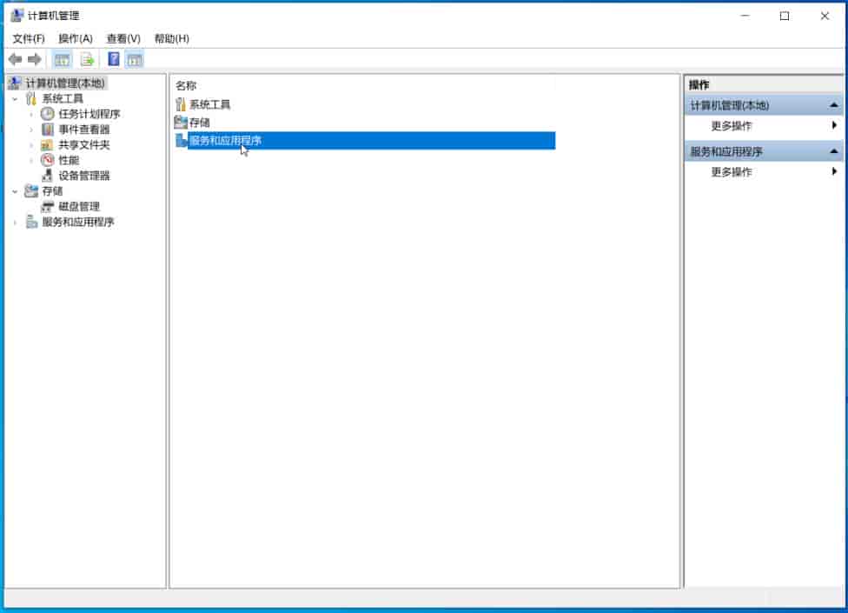Image resolution: width=848 pixels, height=613 pixels.
Task: Click the 任务计划程序 clock icon
Action: [x=48, y=114]
